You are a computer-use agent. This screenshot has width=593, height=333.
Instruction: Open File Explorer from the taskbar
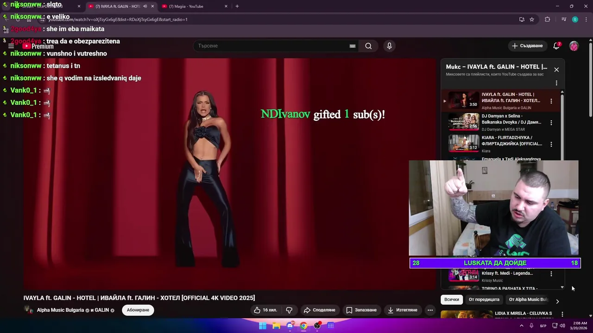point(277,326)
